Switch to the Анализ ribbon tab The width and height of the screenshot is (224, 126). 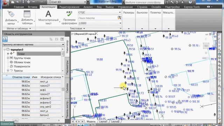click(88, 7)
